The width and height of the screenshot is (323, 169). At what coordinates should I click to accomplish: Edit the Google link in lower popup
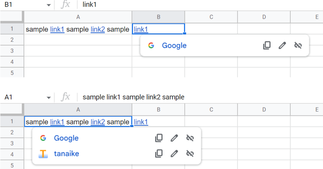point(174,138)
